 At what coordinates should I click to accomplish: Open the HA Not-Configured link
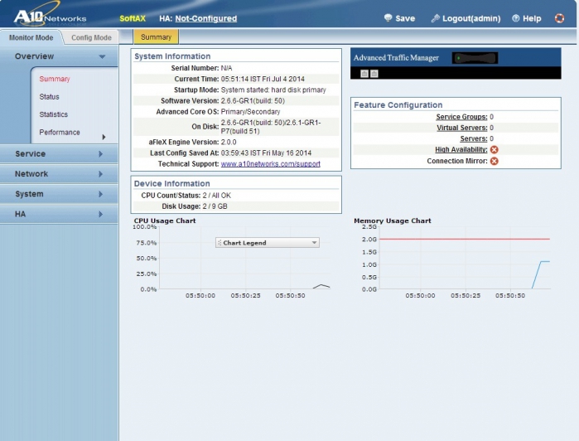tap(206, 18)
